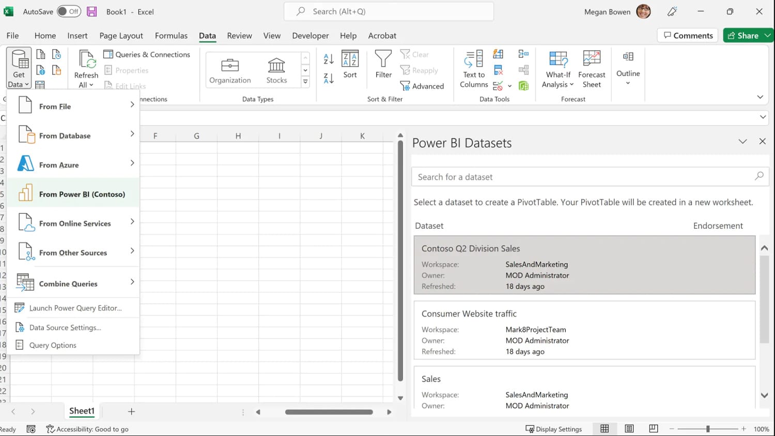Toggle the AutoSave switch

(x=69, y=11)
